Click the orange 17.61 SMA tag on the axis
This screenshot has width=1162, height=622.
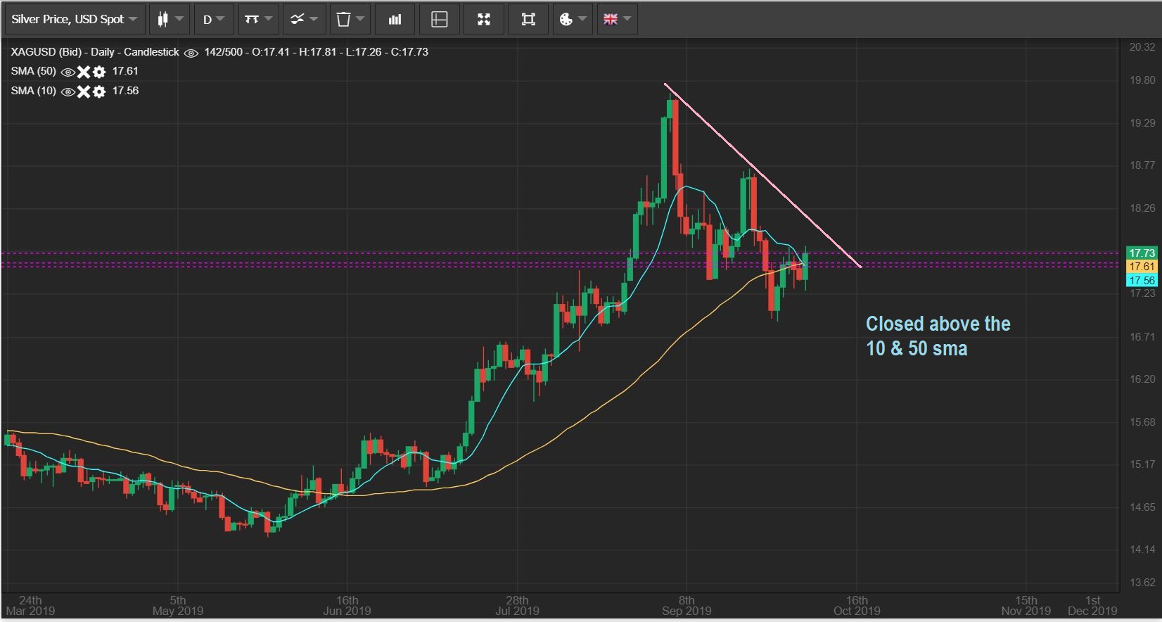pos(1142,267)
